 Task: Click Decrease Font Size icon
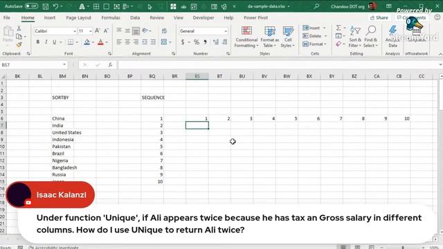click(x=106, y=30)
